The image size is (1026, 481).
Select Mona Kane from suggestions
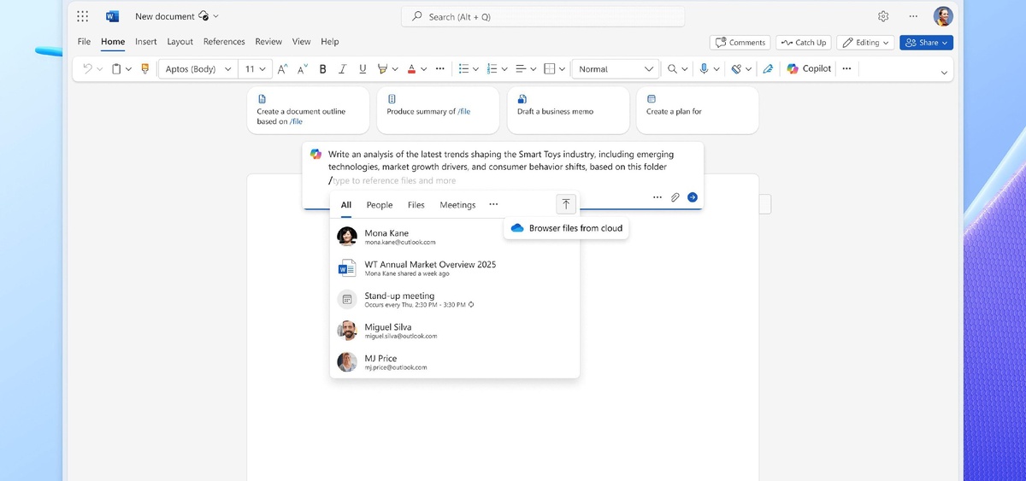(x=455, y=237)
